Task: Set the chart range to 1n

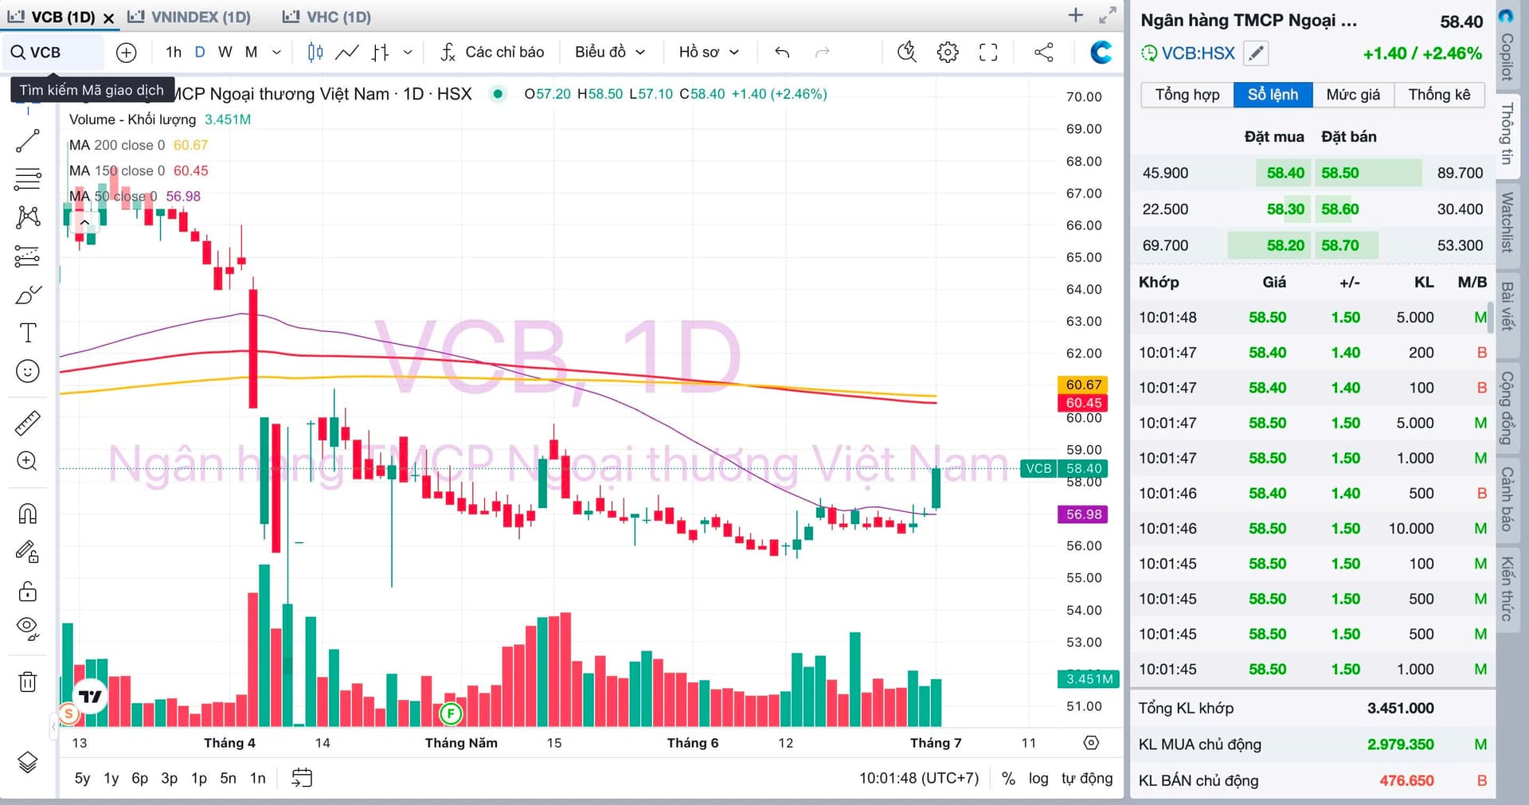Action: pyautogui.click(x=258, y=778)
